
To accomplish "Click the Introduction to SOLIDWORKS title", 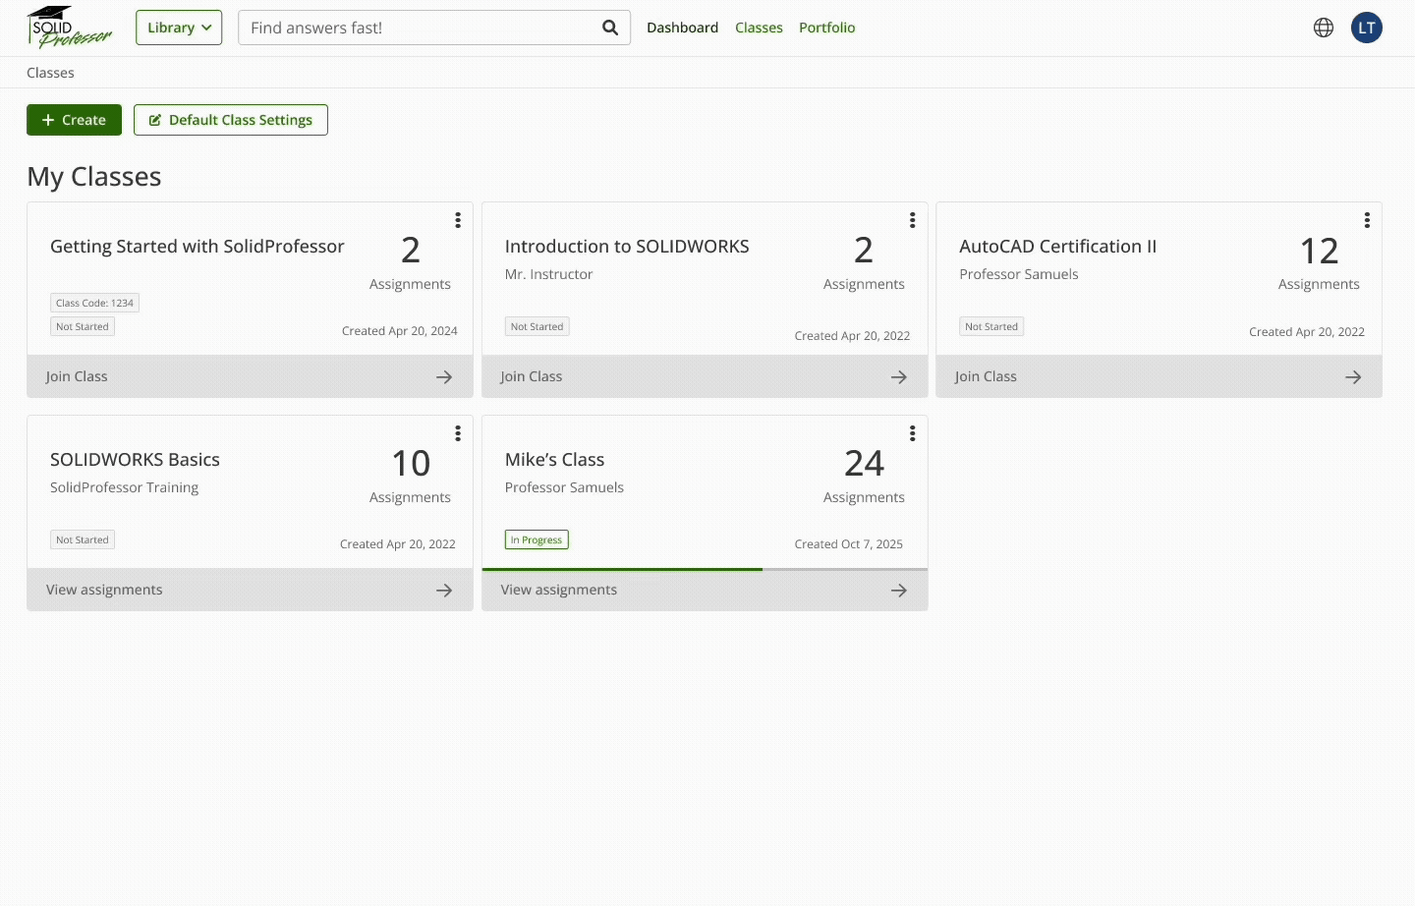I will (x=627, y=247).
